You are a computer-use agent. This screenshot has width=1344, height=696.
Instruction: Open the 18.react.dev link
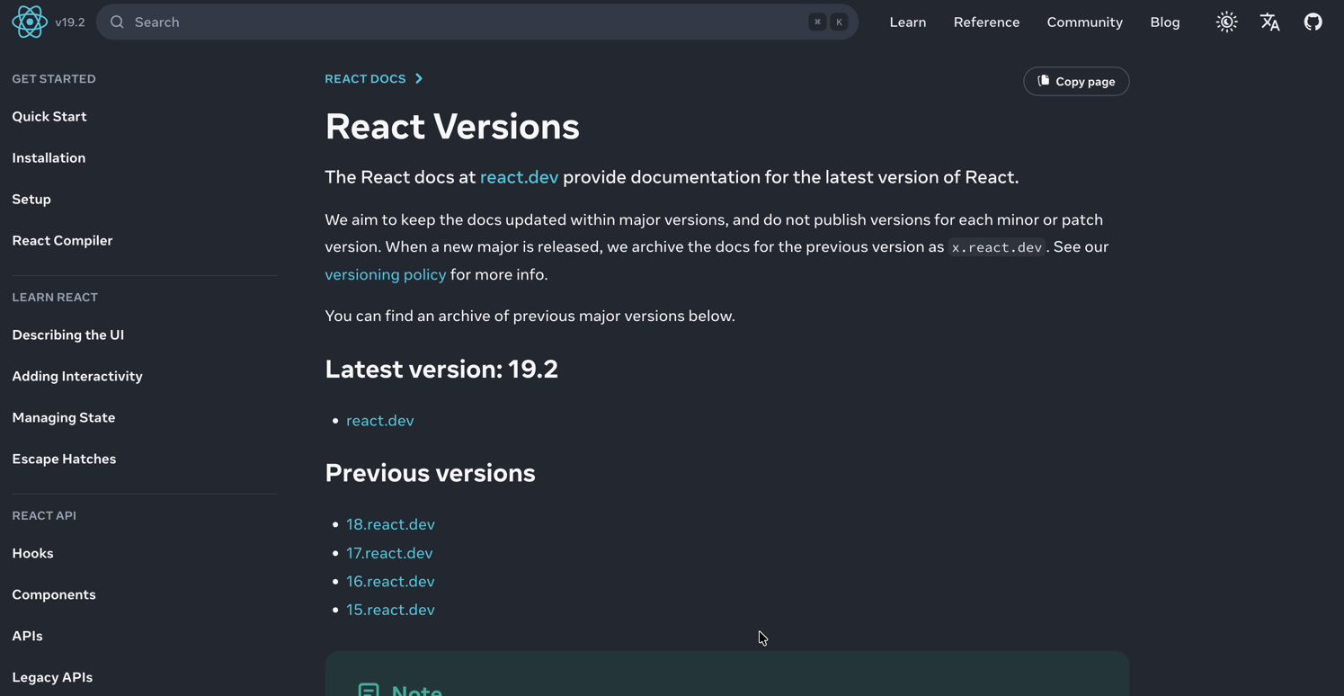(390, 524)
